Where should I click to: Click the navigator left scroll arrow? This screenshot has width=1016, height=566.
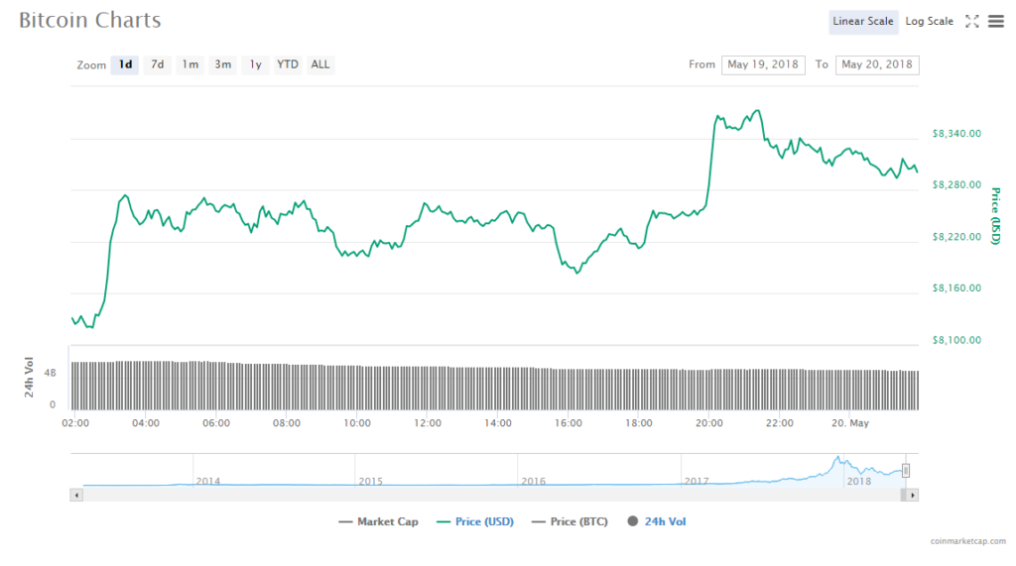point(75,494)
